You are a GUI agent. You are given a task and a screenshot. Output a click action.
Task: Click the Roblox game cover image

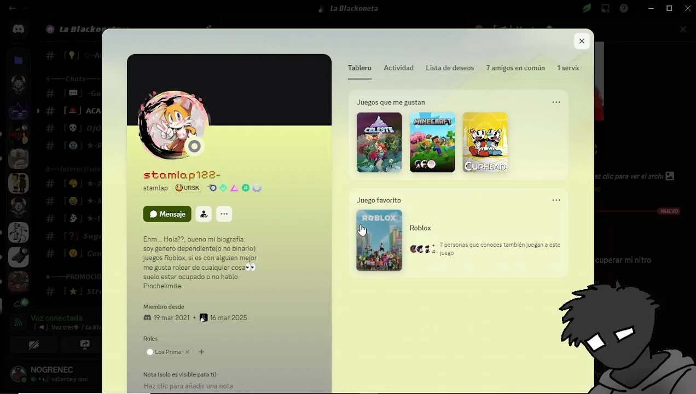(379, 240)
